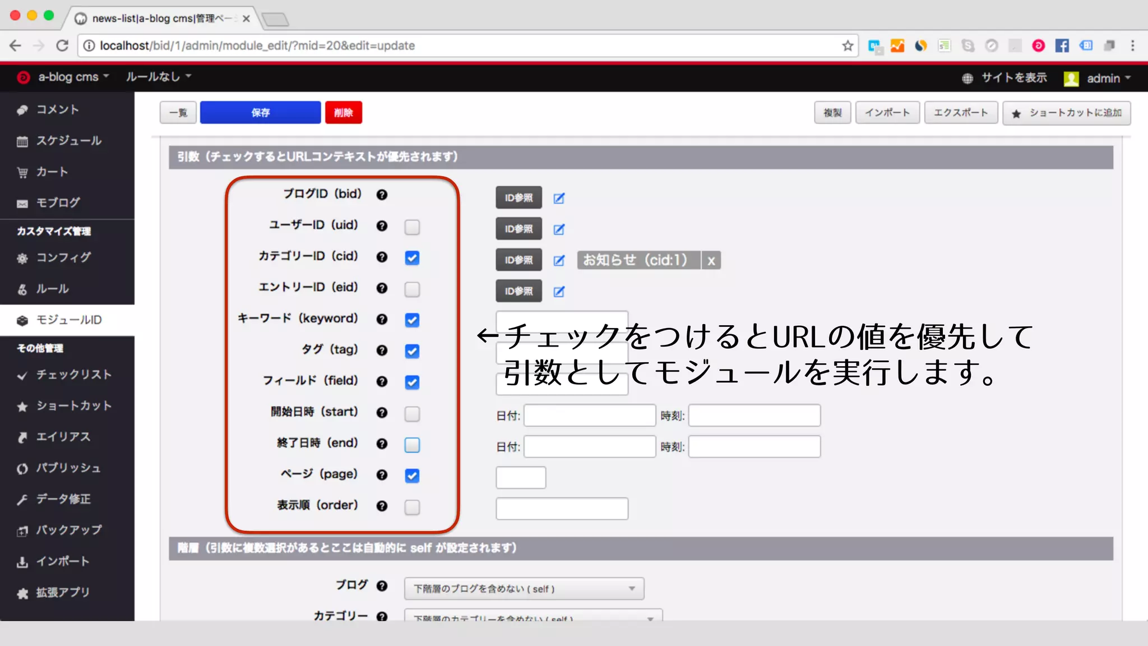Click help icon next to エントリーID (eid)
Viewport: 1148px width, 646px height.
[x=382, y=288]
